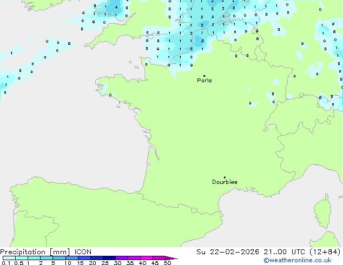Click the '4' precipitation value over Ireland
This screenshot has height=265, width=343.
click(116, 7)
